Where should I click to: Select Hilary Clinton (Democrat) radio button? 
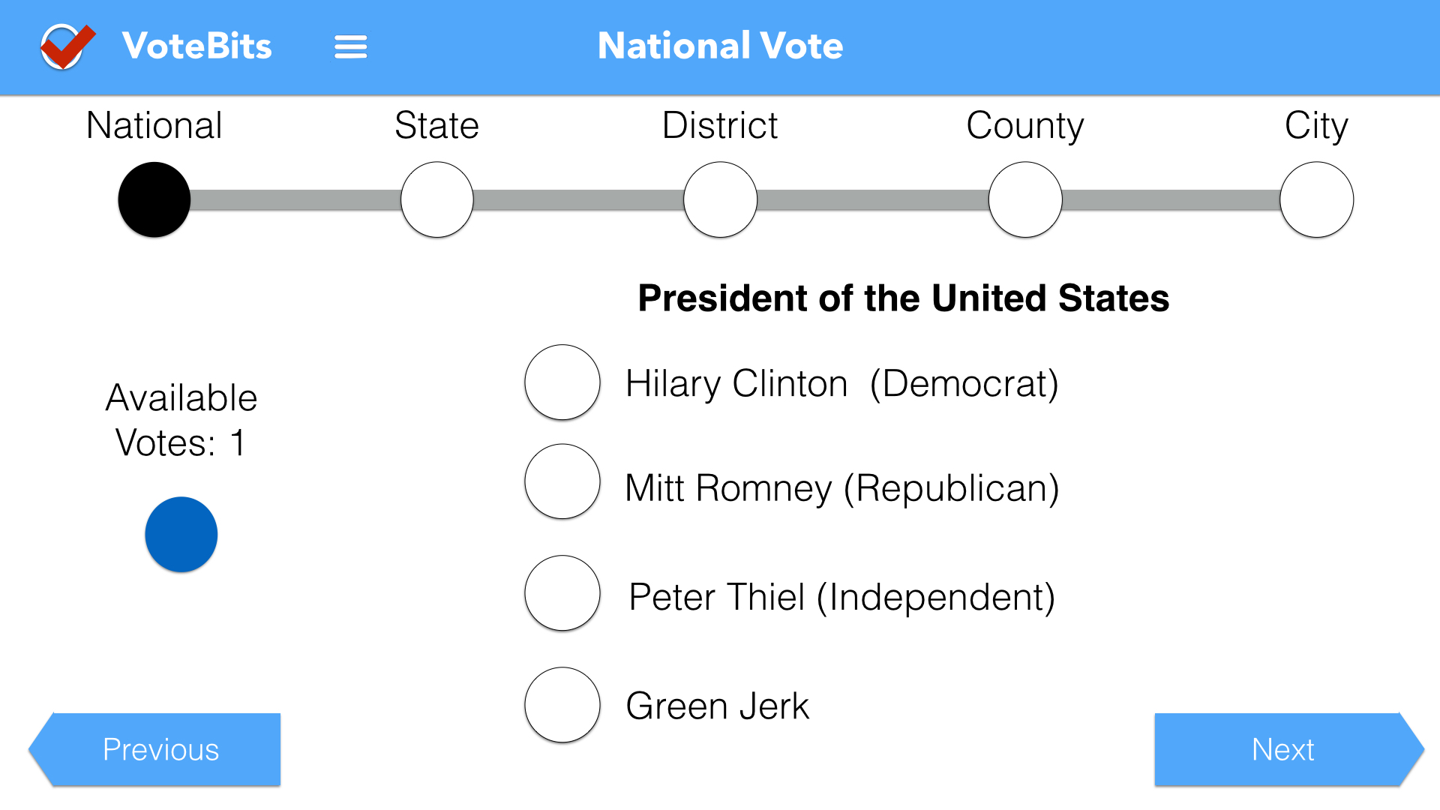[562, 382]
